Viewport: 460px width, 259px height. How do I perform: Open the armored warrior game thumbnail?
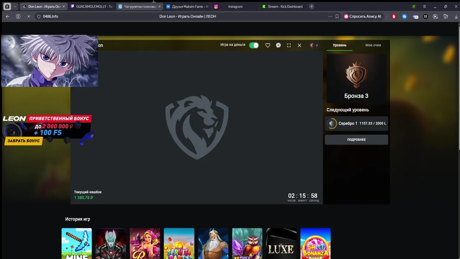[x=111, y=244]
